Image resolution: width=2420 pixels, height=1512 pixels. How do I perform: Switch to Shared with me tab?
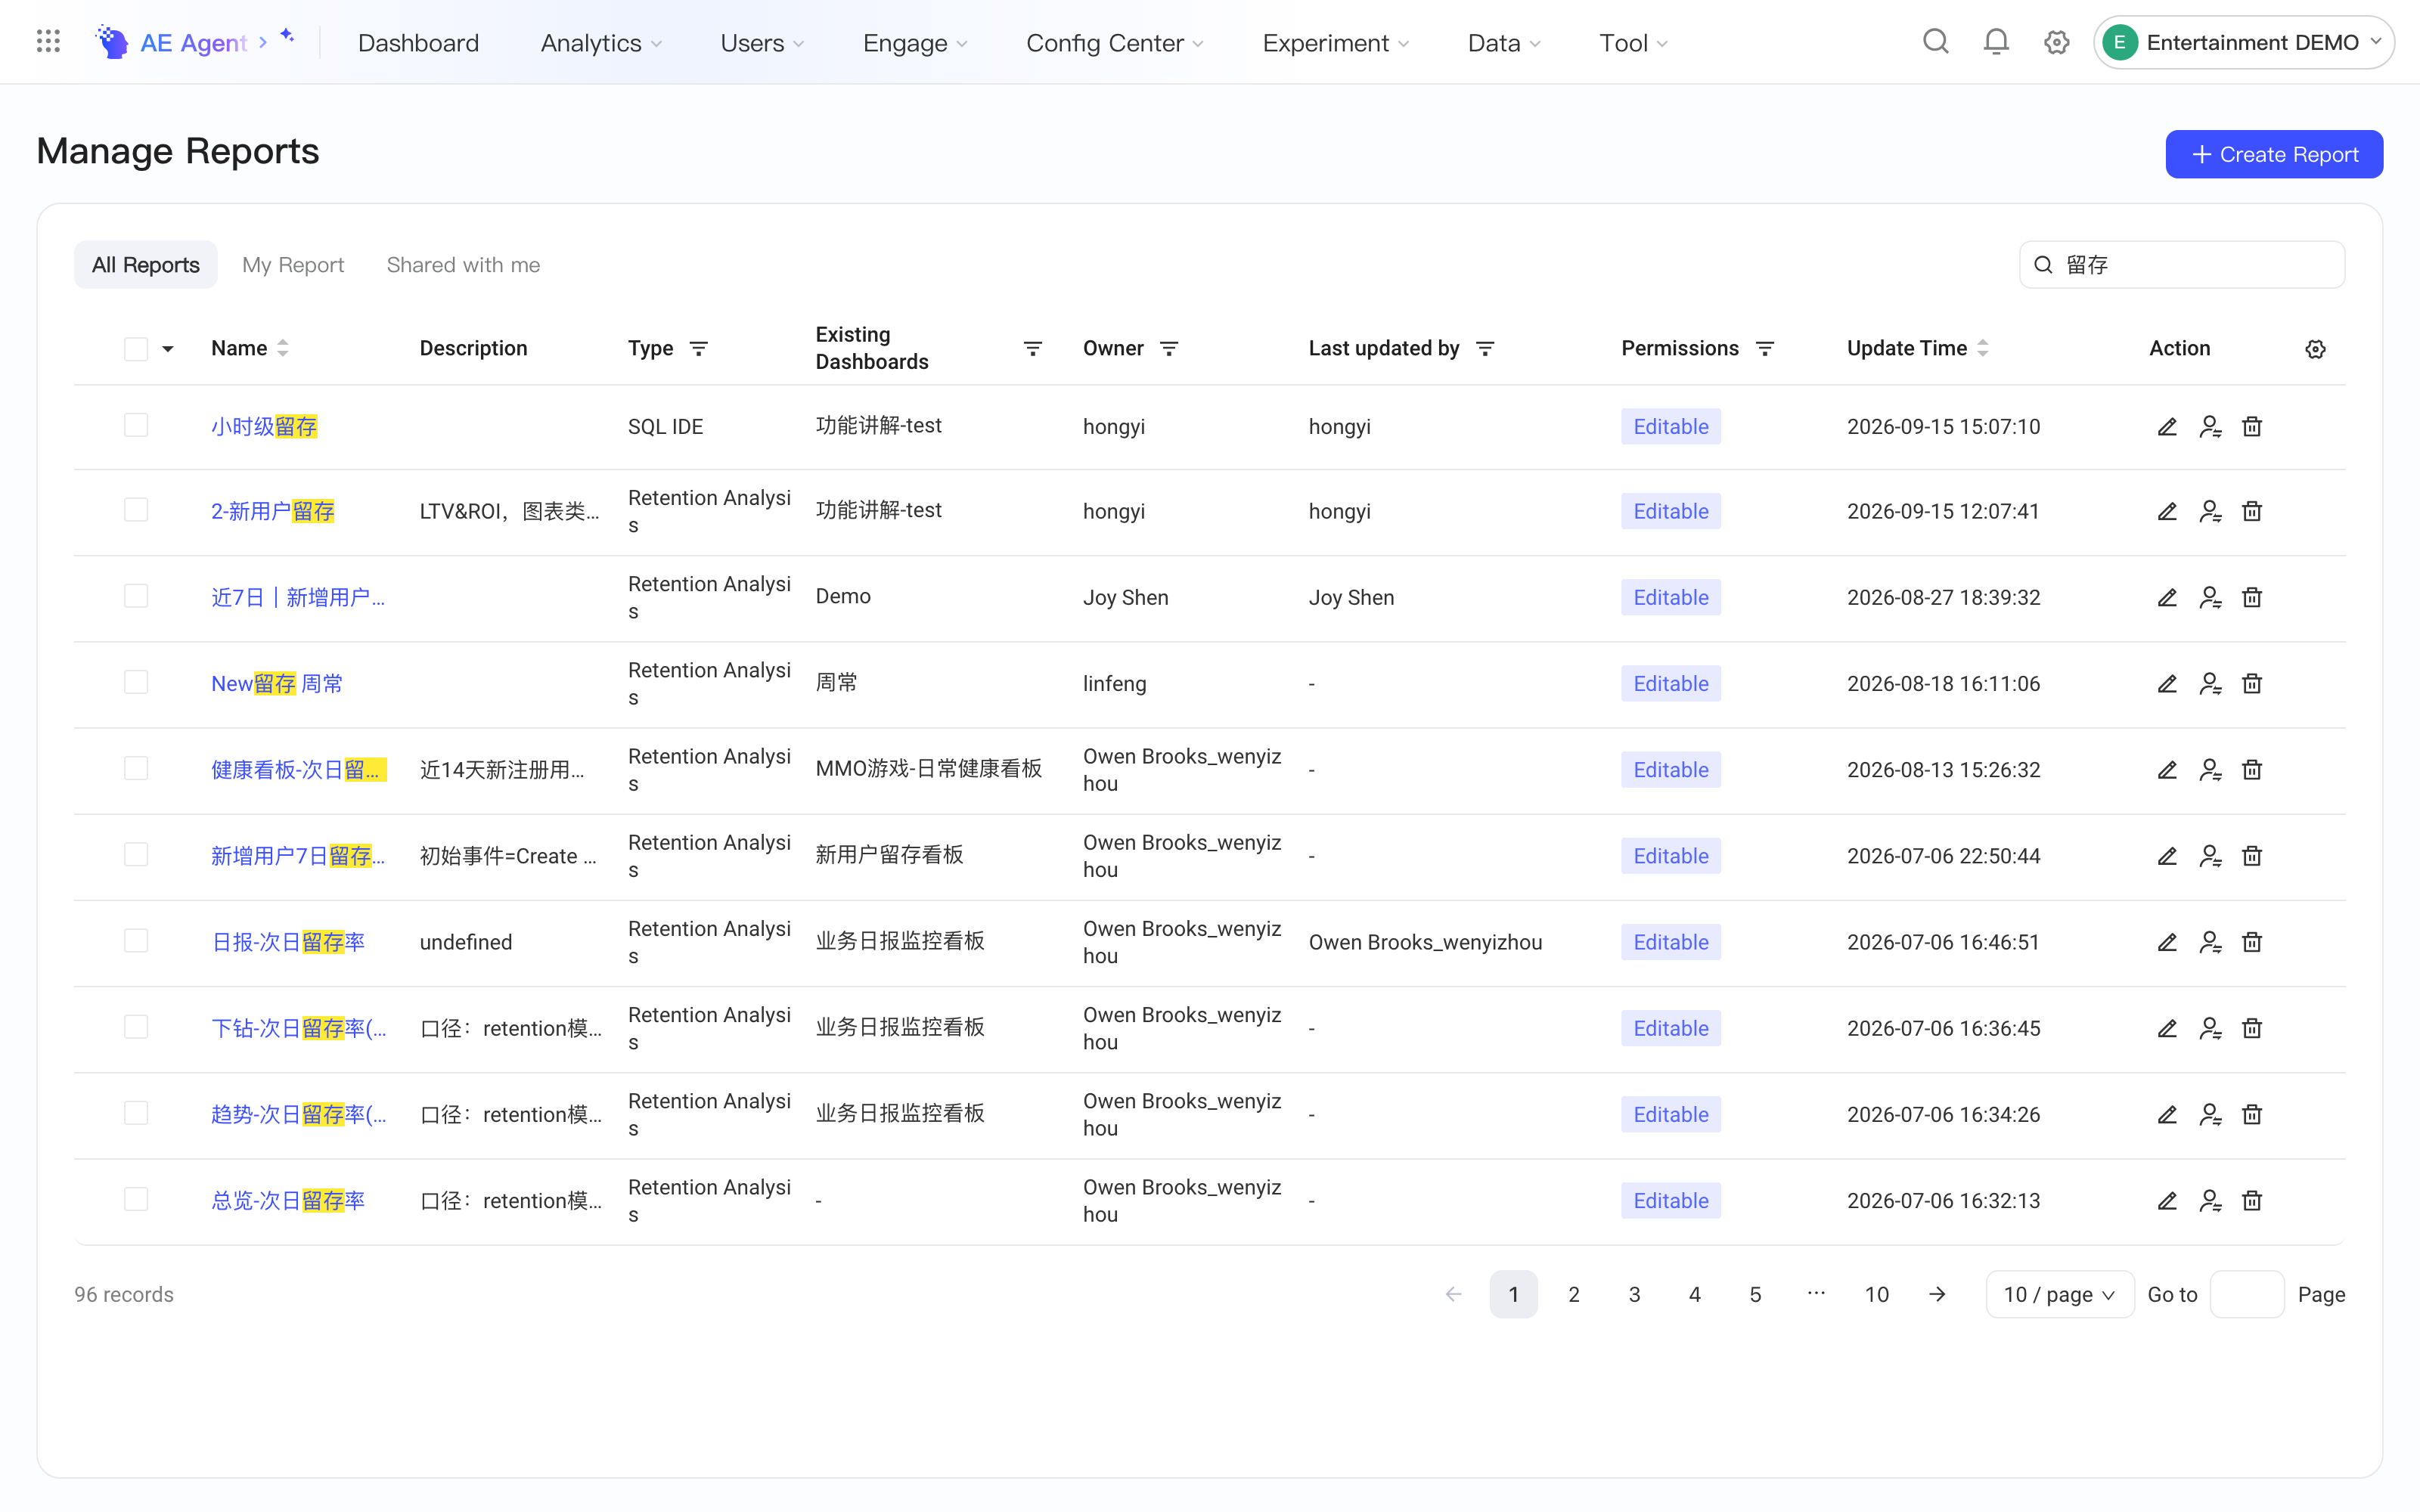pos(463,265)
